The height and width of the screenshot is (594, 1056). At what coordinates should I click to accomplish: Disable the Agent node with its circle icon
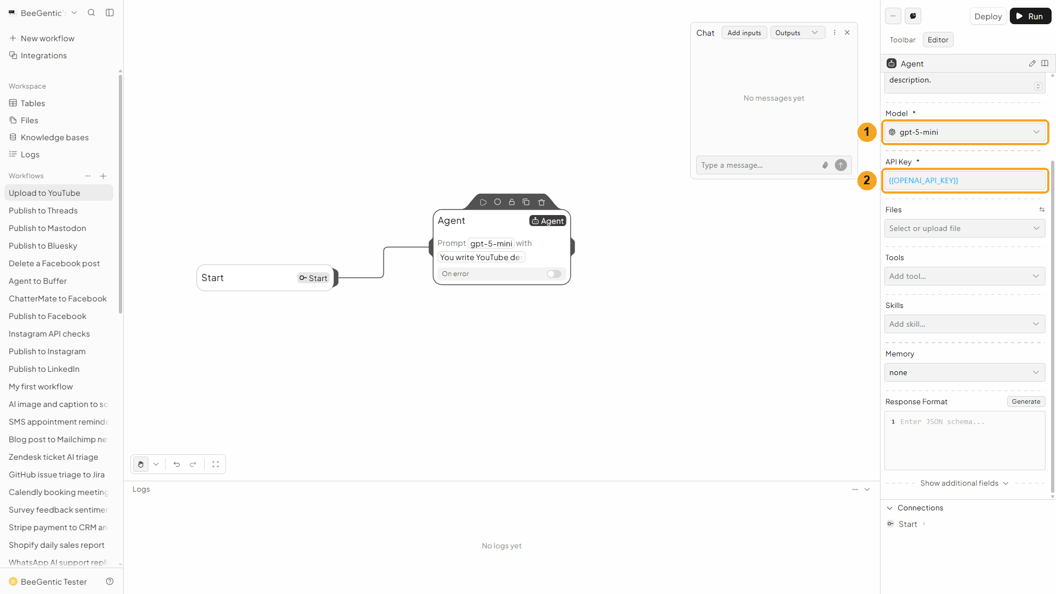(x=497, y=202)
